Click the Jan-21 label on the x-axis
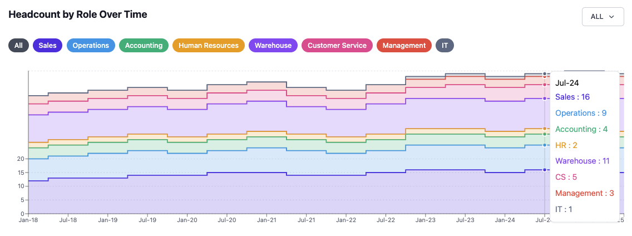632x236 pixels. click(x=266, y=220)
